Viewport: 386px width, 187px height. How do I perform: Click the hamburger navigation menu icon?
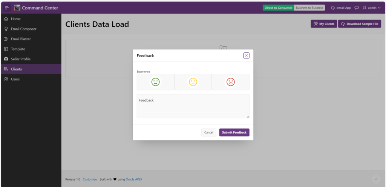(x=7, y=8)
